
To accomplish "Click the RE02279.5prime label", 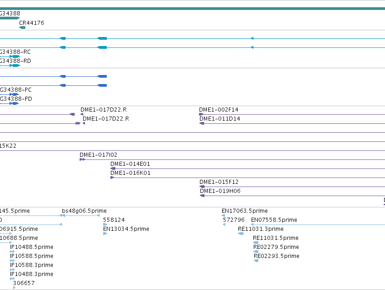I will (x=276, y=247).
